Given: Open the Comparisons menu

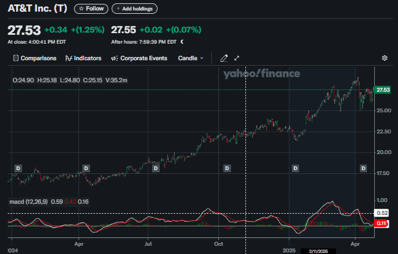Looking at the screenshot, I should pyautogui.click(x=35, y=58).
